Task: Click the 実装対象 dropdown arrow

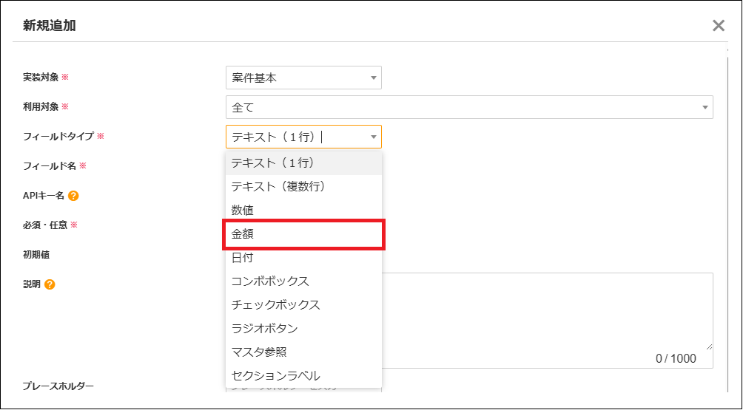Action: tap(374, 78)
